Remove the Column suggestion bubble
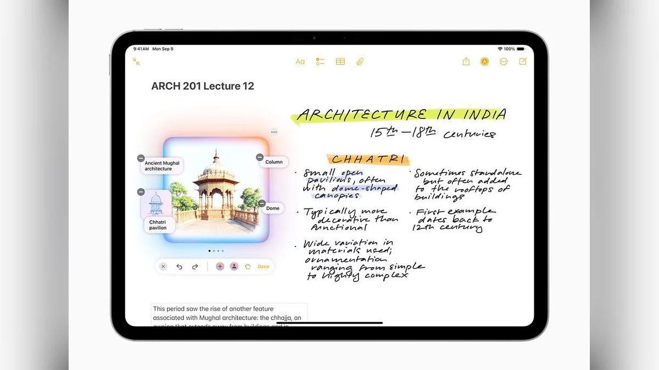 (x=260, y=157)
